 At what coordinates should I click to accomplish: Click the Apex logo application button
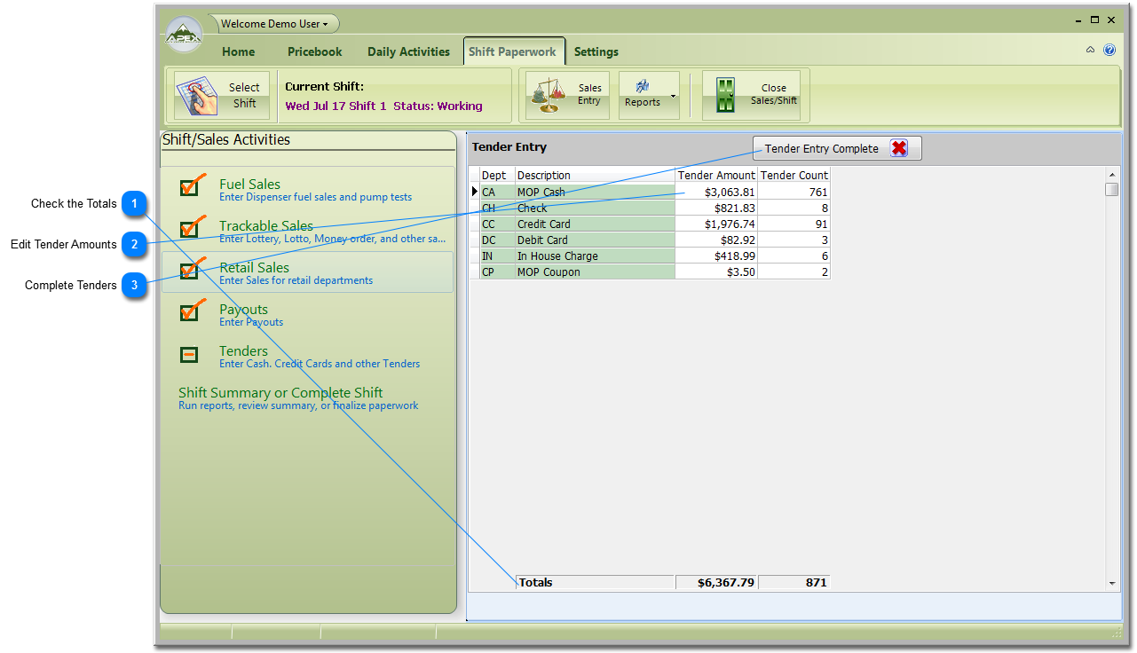184,35
